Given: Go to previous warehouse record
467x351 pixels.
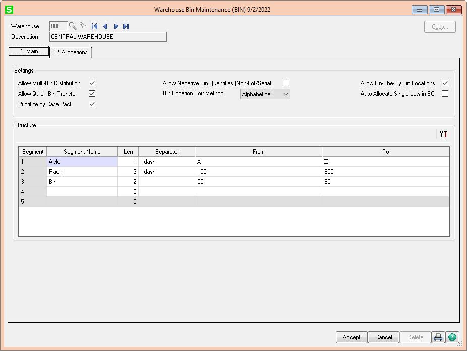Looking at the screenshot, I should pyautogui.click(x=105, y=26).
